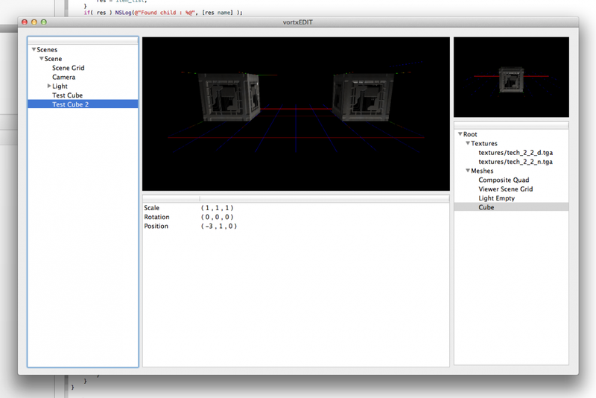Collapse the Root node in resources
This screenshot has height=398, width=596.
click(x=460, y=134)
